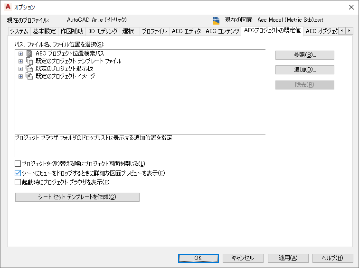Image resolution: width=359 pixels, height=268 pixels.
Task: Click the 既定のプロジェクト テンプレート ファイル icon
Action: (29, 61)
